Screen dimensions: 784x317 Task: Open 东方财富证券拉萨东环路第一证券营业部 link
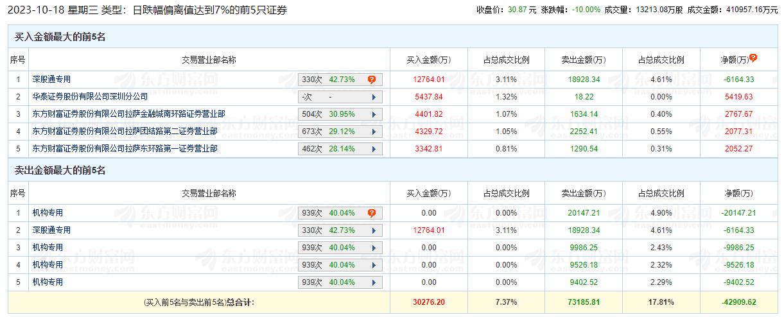click(x=125, y=149)
